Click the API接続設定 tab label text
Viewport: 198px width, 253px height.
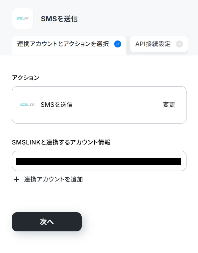click(x=153, y=44)
